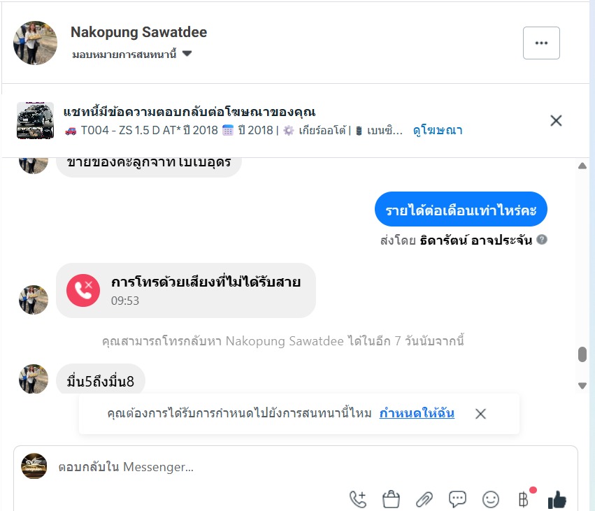Close the assignment prompt notification
The width and height of the screenshot is (595, 511).
coord(480,414)
